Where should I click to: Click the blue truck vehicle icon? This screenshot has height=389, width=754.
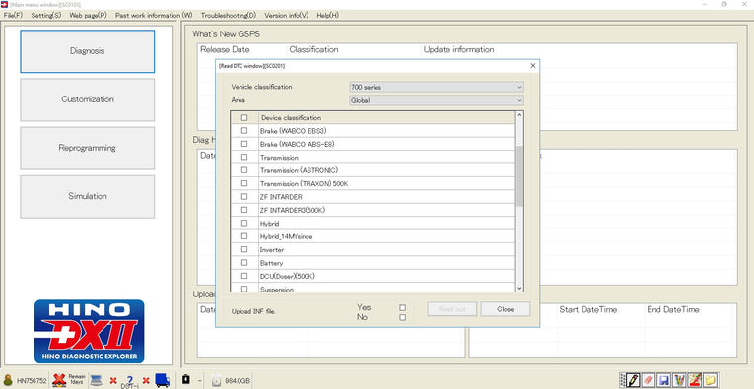[x=162, y=380]
